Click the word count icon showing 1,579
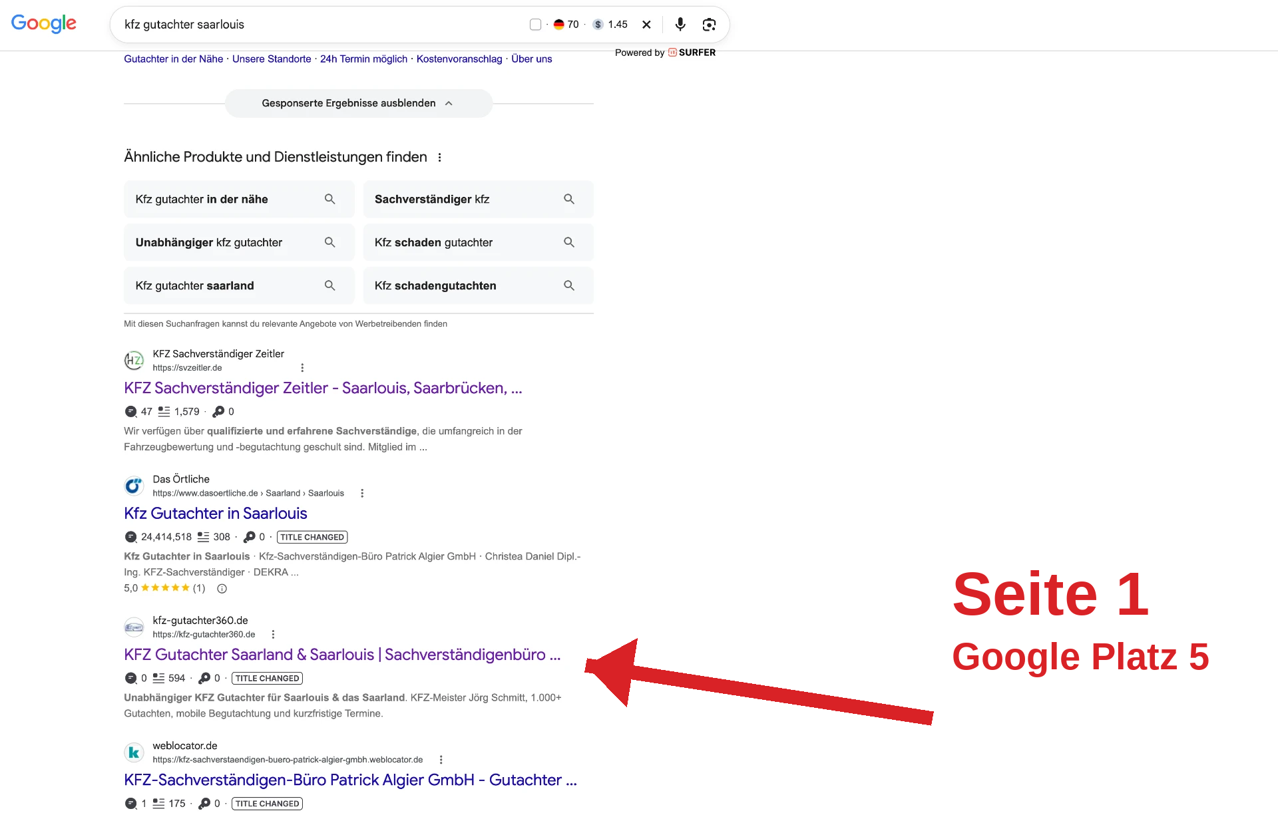 pyautogui.click(x=164, y=412)
